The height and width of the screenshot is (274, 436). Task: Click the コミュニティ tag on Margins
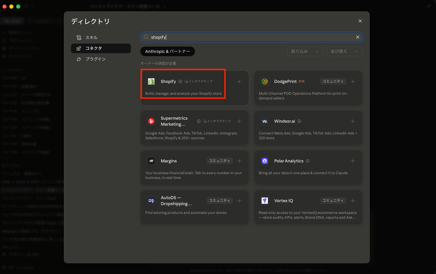coord(220,161)
